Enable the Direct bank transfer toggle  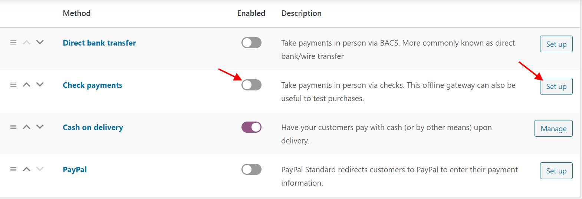click(251, 43)
